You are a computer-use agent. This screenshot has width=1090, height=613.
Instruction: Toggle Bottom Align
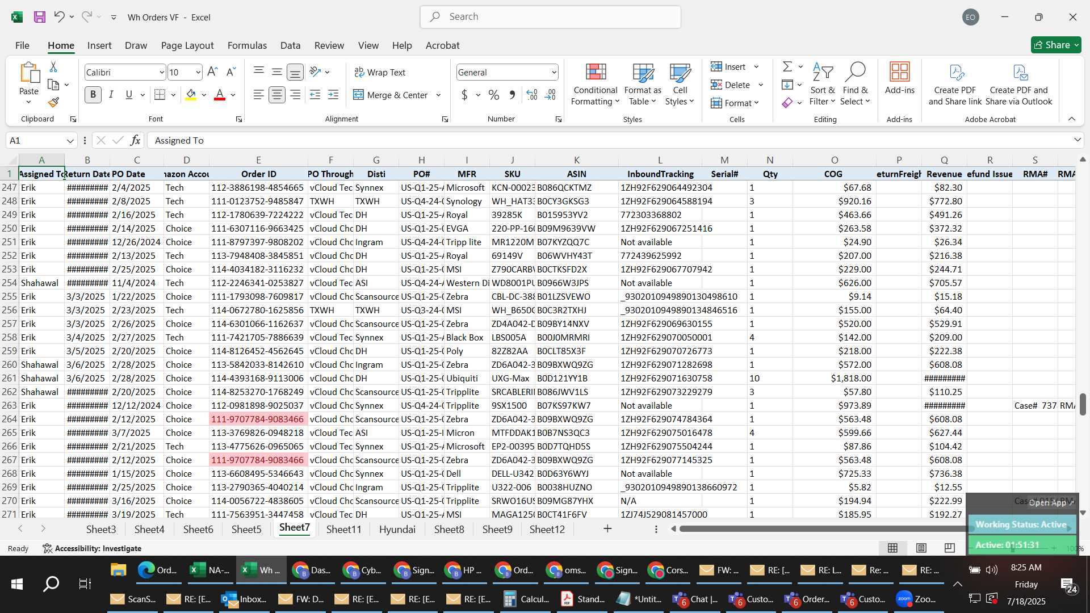pos(295,72)
